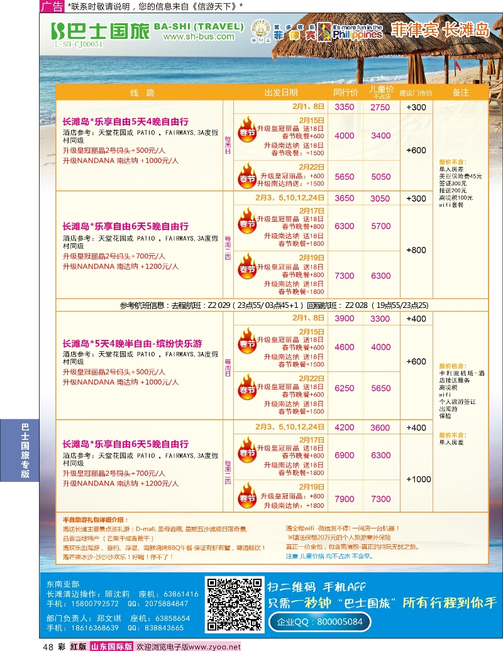
Task: Click the 春节 flame icon in the 7900/7300 row
Action: coord(247,495)
